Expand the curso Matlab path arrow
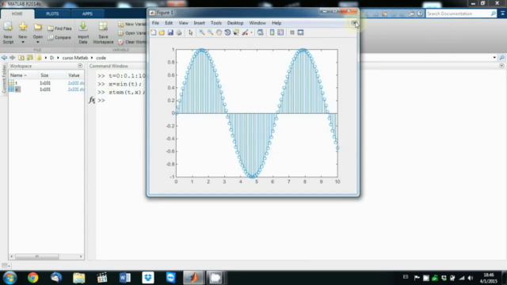 coord(92,58)
